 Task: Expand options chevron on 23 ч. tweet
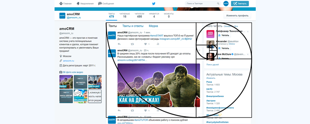pyautogui.click(x=199, y=50)
